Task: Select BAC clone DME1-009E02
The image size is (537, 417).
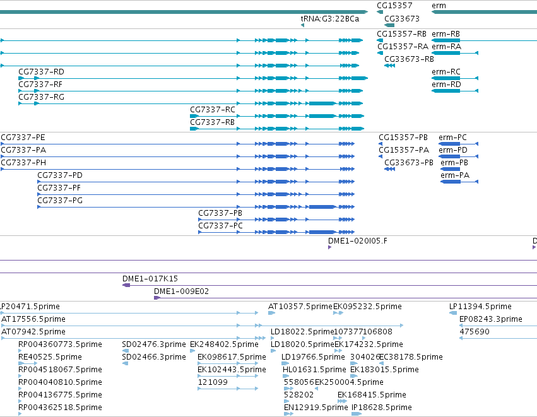Action: tap(181, 291)
